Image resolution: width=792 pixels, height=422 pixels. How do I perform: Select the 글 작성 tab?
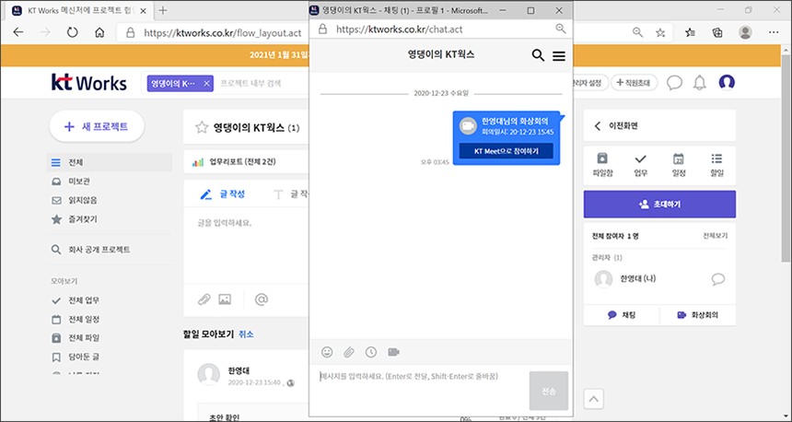tap(223, 194)
